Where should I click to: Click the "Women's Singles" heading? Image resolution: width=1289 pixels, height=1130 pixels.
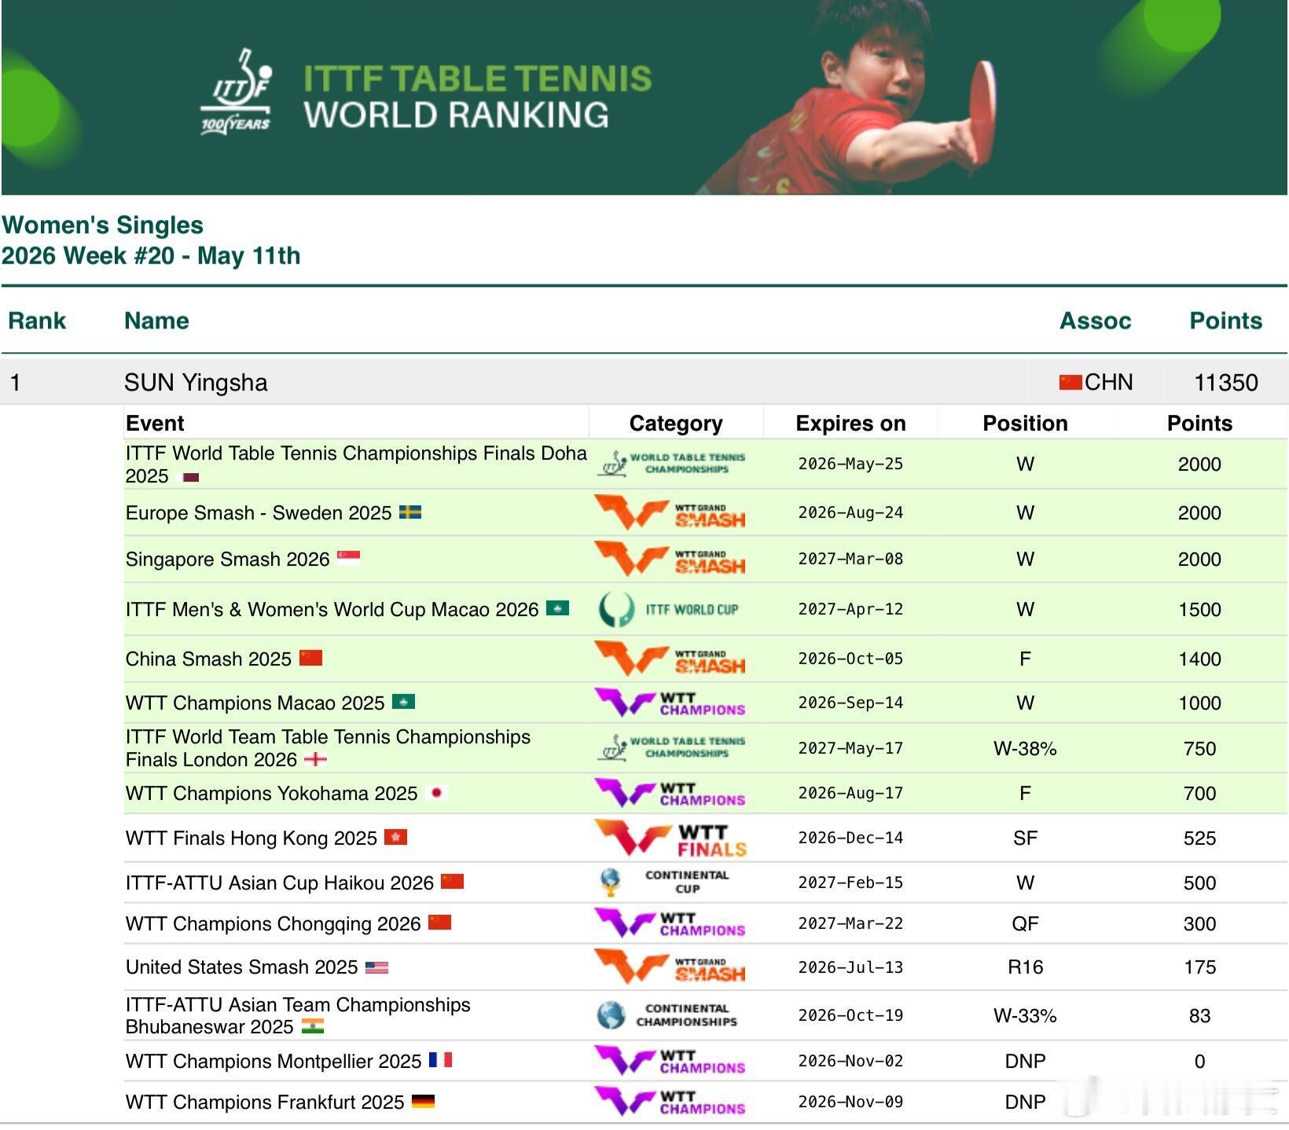point(102,225)
